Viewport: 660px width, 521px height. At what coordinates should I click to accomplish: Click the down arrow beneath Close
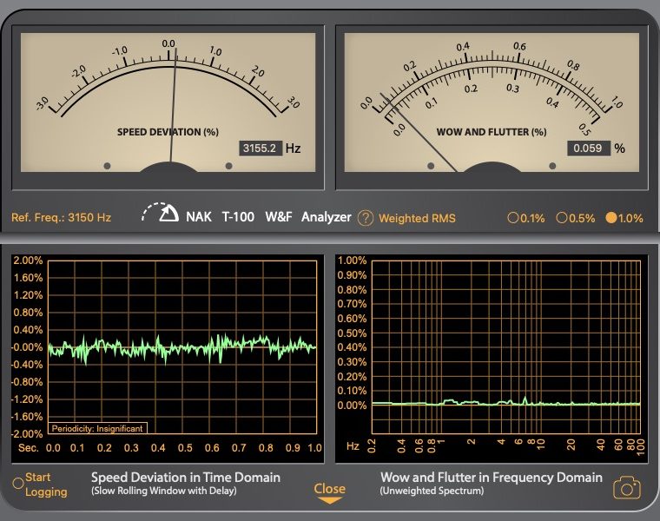click(329, 501)
